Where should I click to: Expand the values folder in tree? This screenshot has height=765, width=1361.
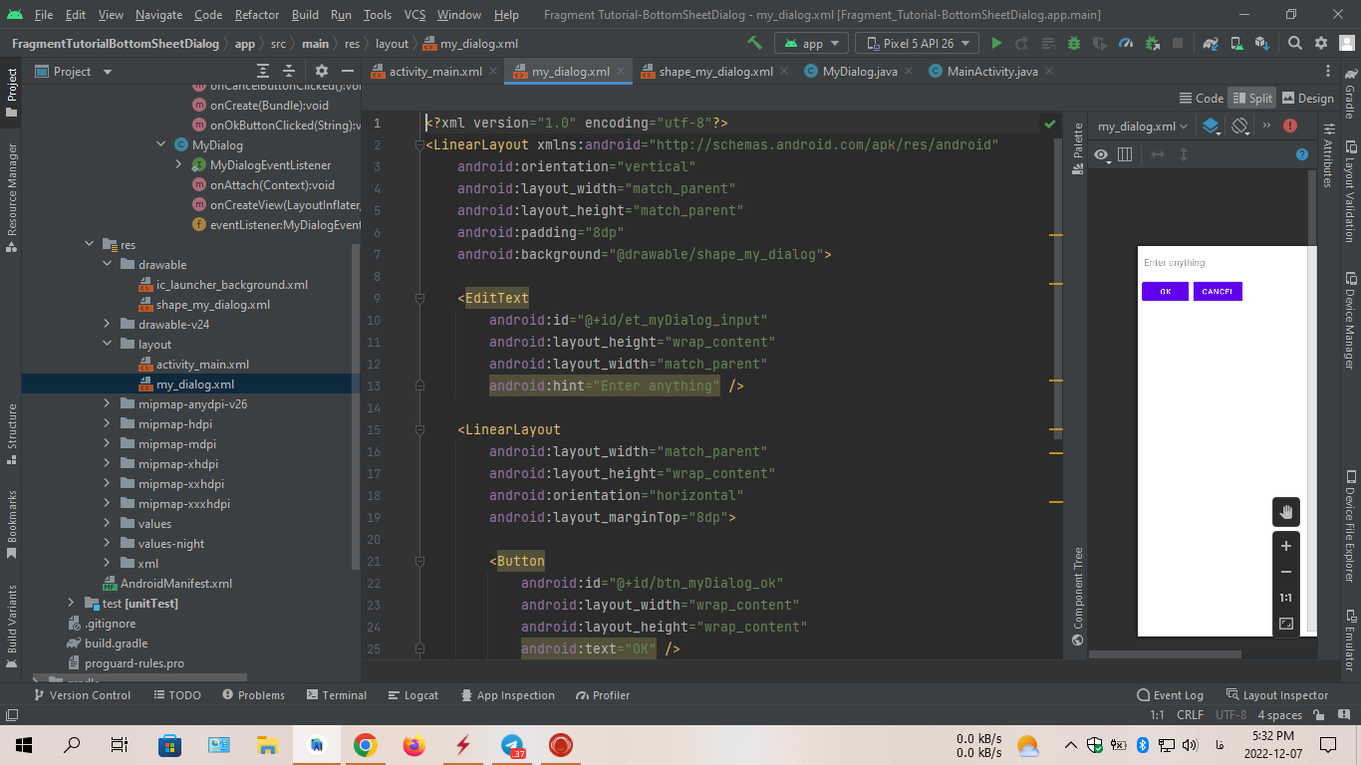point(108,523)
